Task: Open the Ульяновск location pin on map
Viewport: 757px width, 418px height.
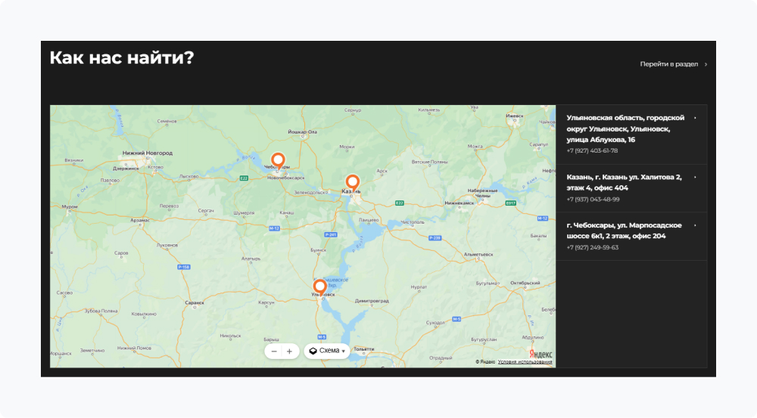Action: tap(319, 286)
